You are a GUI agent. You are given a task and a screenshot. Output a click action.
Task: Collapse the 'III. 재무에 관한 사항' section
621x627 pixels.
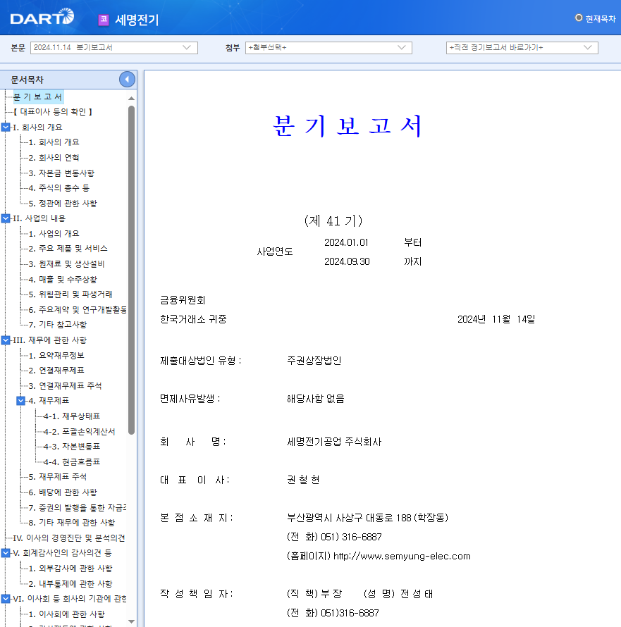6,340
